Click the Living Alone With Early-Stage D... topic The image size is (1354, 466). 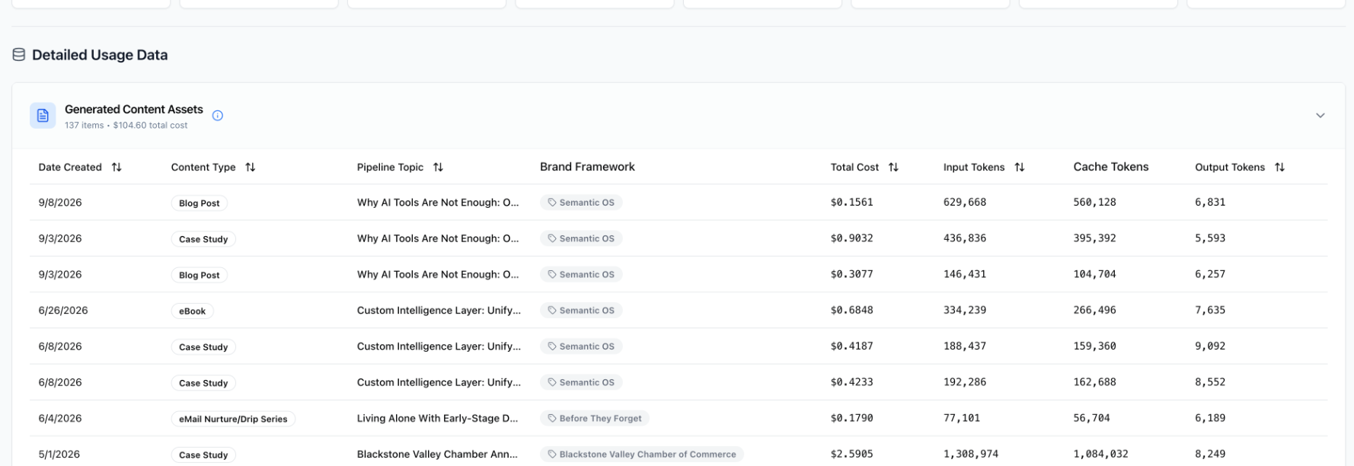click(437, 418)
